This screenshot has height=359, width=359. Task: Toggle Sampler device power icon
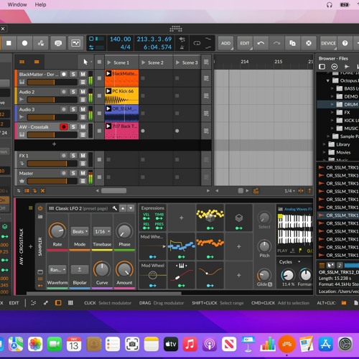(x=40, y=208)
